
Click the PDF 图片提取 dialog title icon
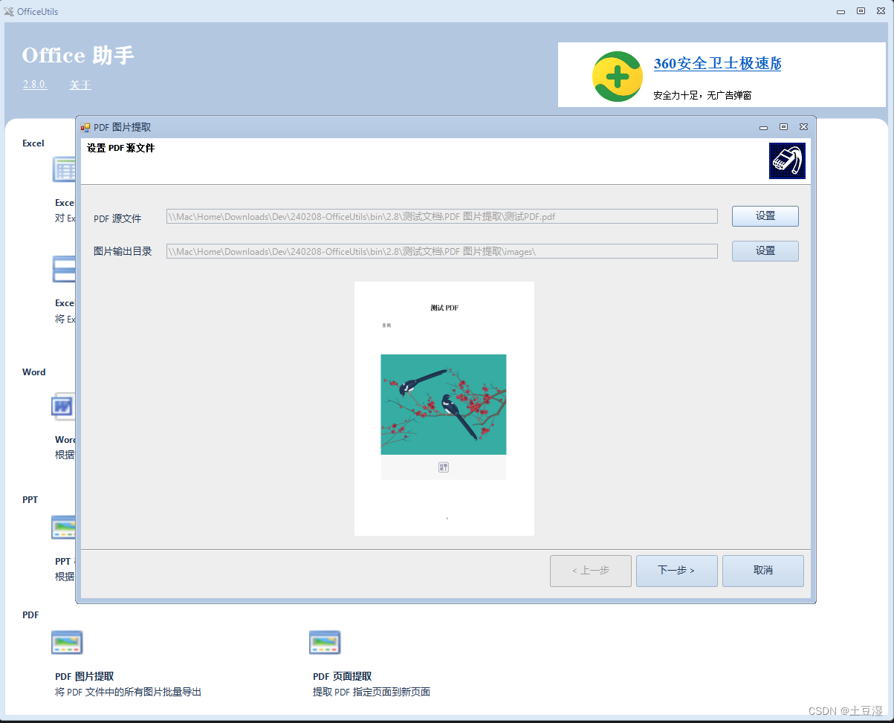pyautogui.click(x=85, y=127)
